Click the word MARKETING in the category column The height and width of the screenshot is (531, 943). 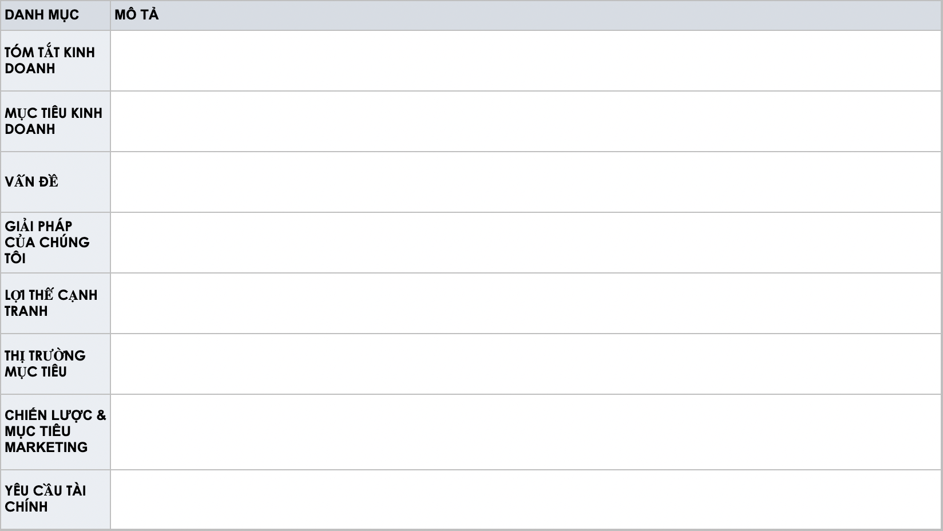tap(46, 447)
